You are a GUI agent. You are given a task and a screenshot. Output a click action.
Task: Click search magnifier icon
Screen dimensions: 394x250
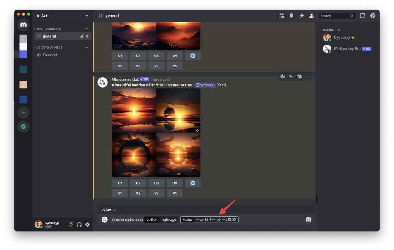coord(352,16)
